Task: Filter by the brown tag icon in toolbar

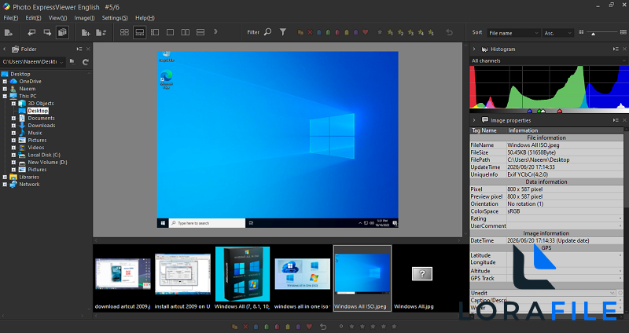Action: pos(300,32)
